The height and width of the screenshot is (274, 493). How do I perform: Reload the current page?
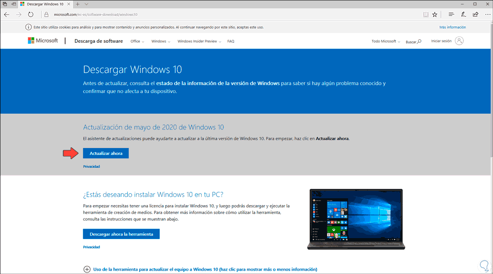(31, 14)
